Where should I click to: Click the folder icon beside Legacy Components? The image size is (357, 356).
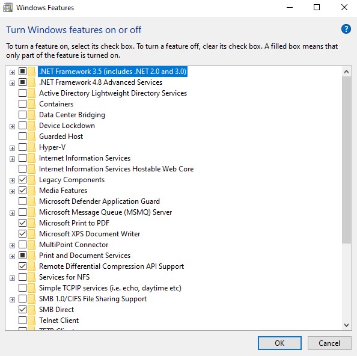pyautogui.click(x=32, y=180)
